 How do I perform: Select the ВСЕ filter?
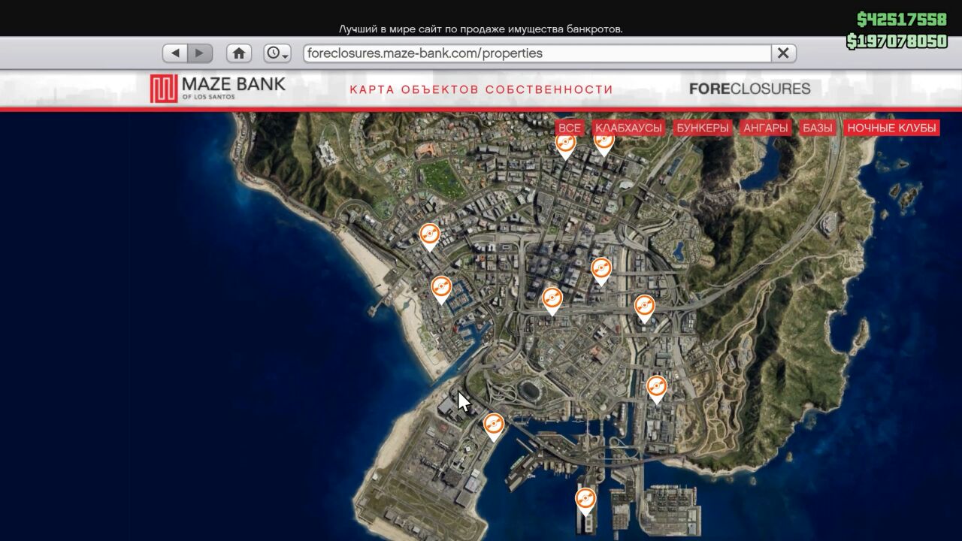[x=570, y=128]
